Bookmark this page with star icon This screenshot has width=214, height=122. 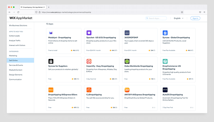182,12
